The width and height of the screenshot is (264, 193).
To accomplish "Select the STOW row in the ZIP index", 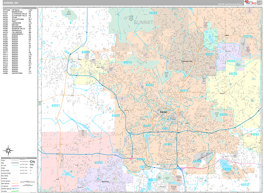I will [17, 17].
